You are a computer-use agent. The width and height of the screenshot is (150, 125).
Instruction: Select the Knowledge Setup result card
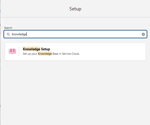[75, 52]
